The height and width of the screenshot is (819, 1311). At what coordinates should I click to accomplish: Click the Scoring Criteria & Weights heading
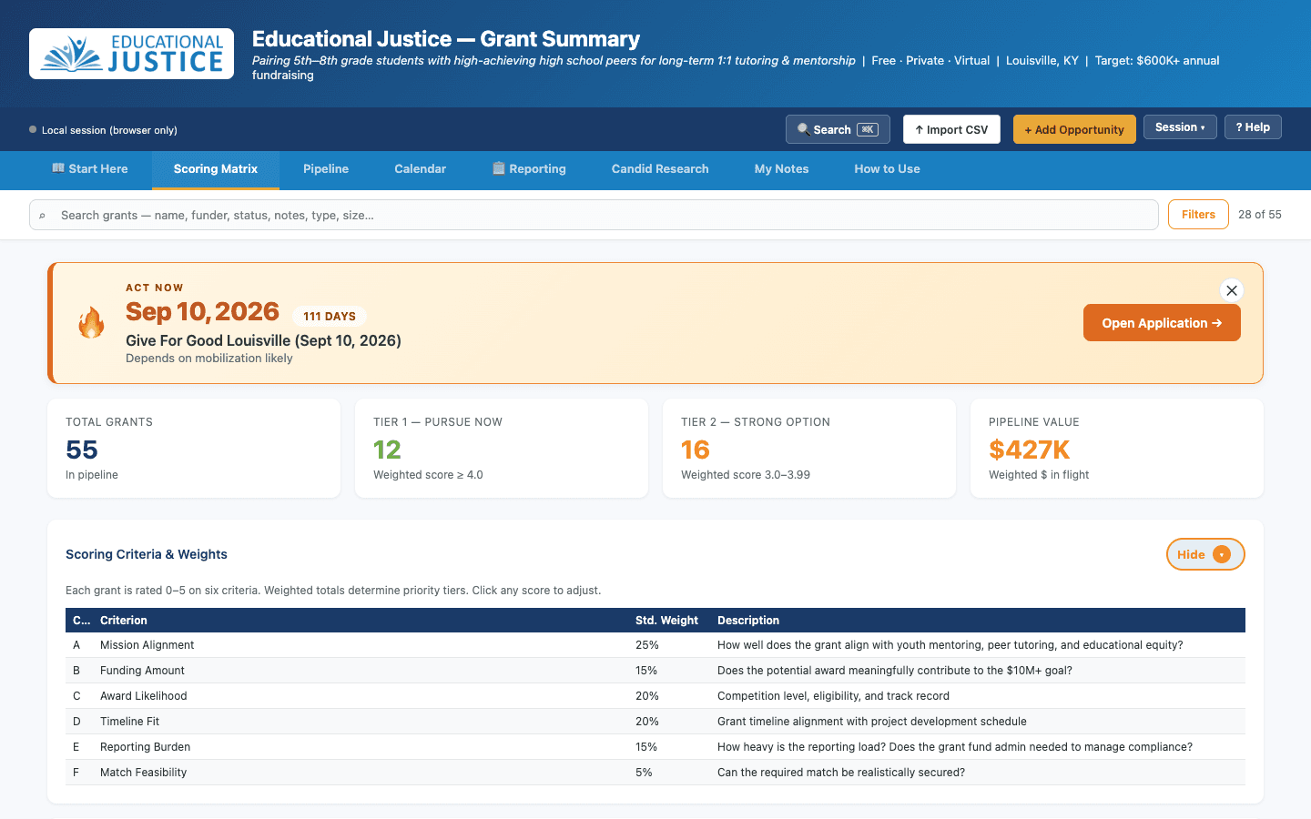pos(147,554)
